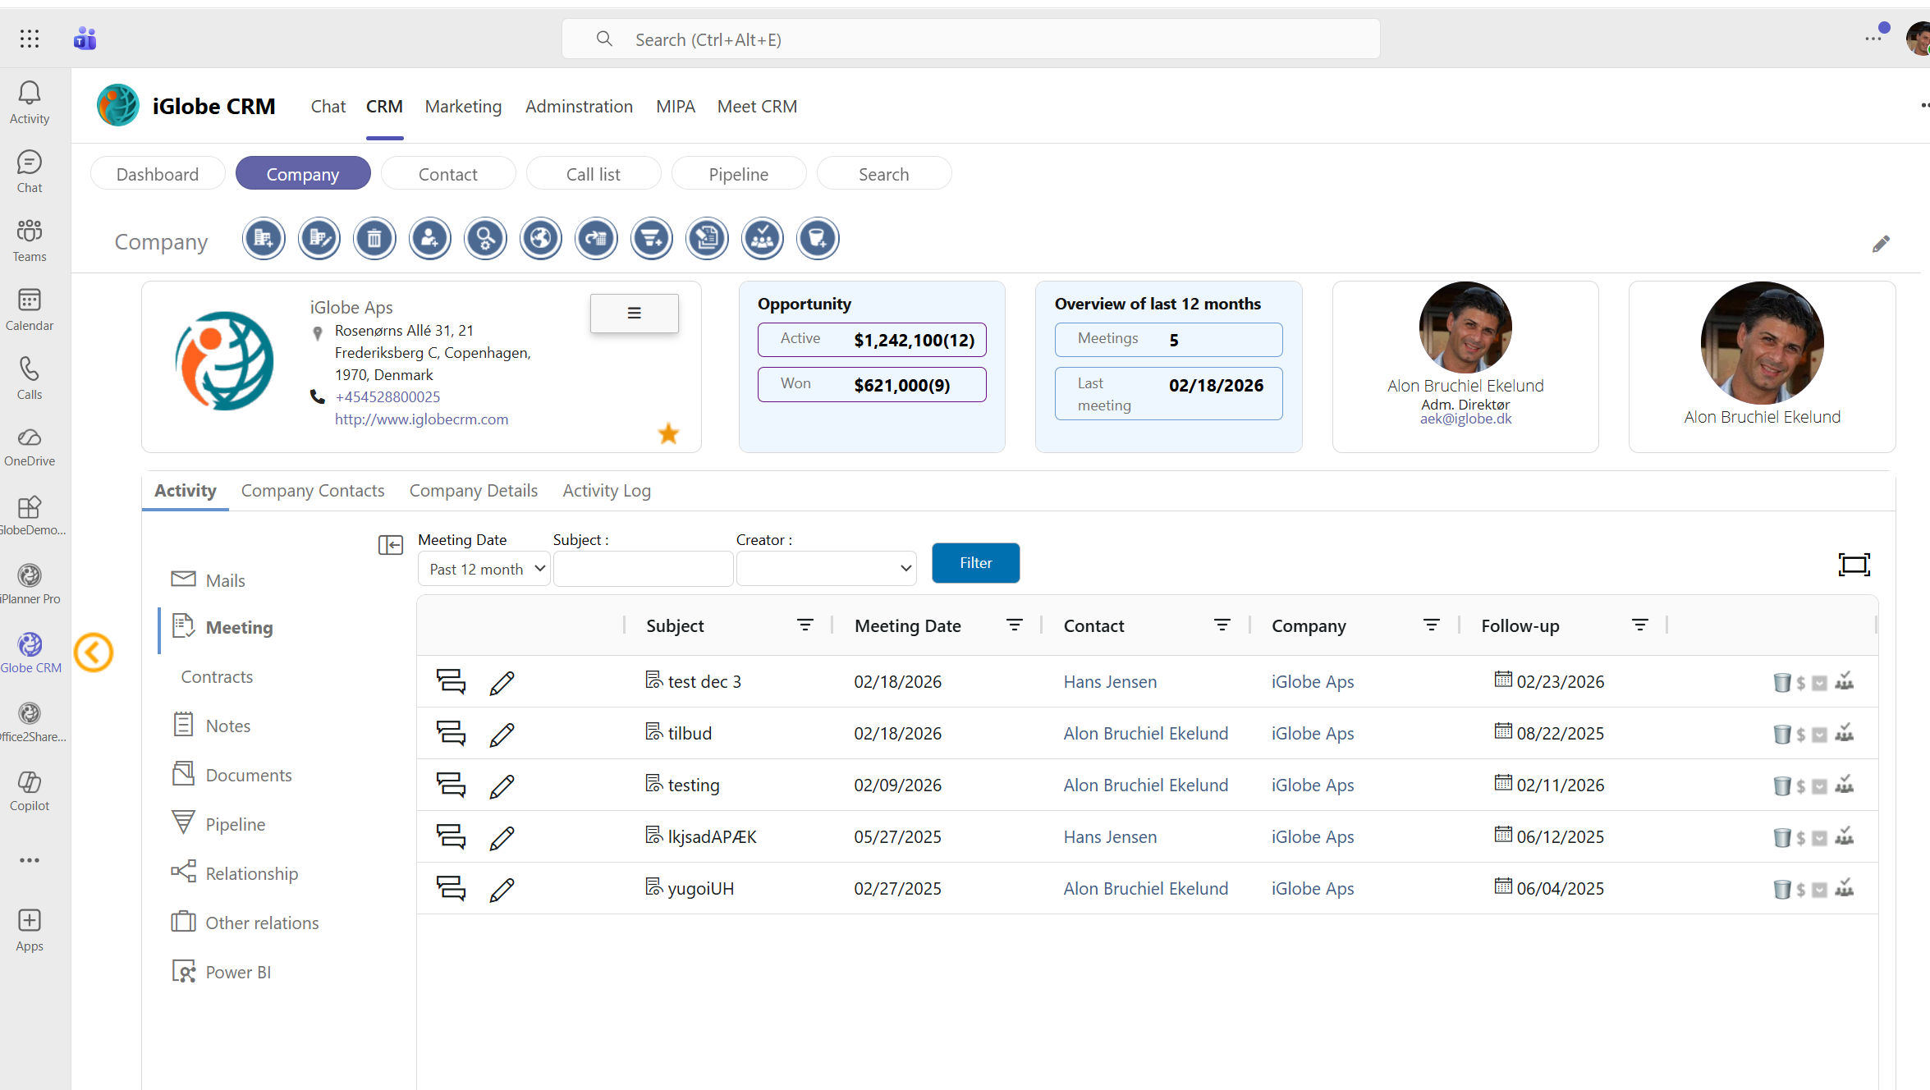Click the delete company trash icon
This screenshot has height=1090, width=1930.
(374, 239)
